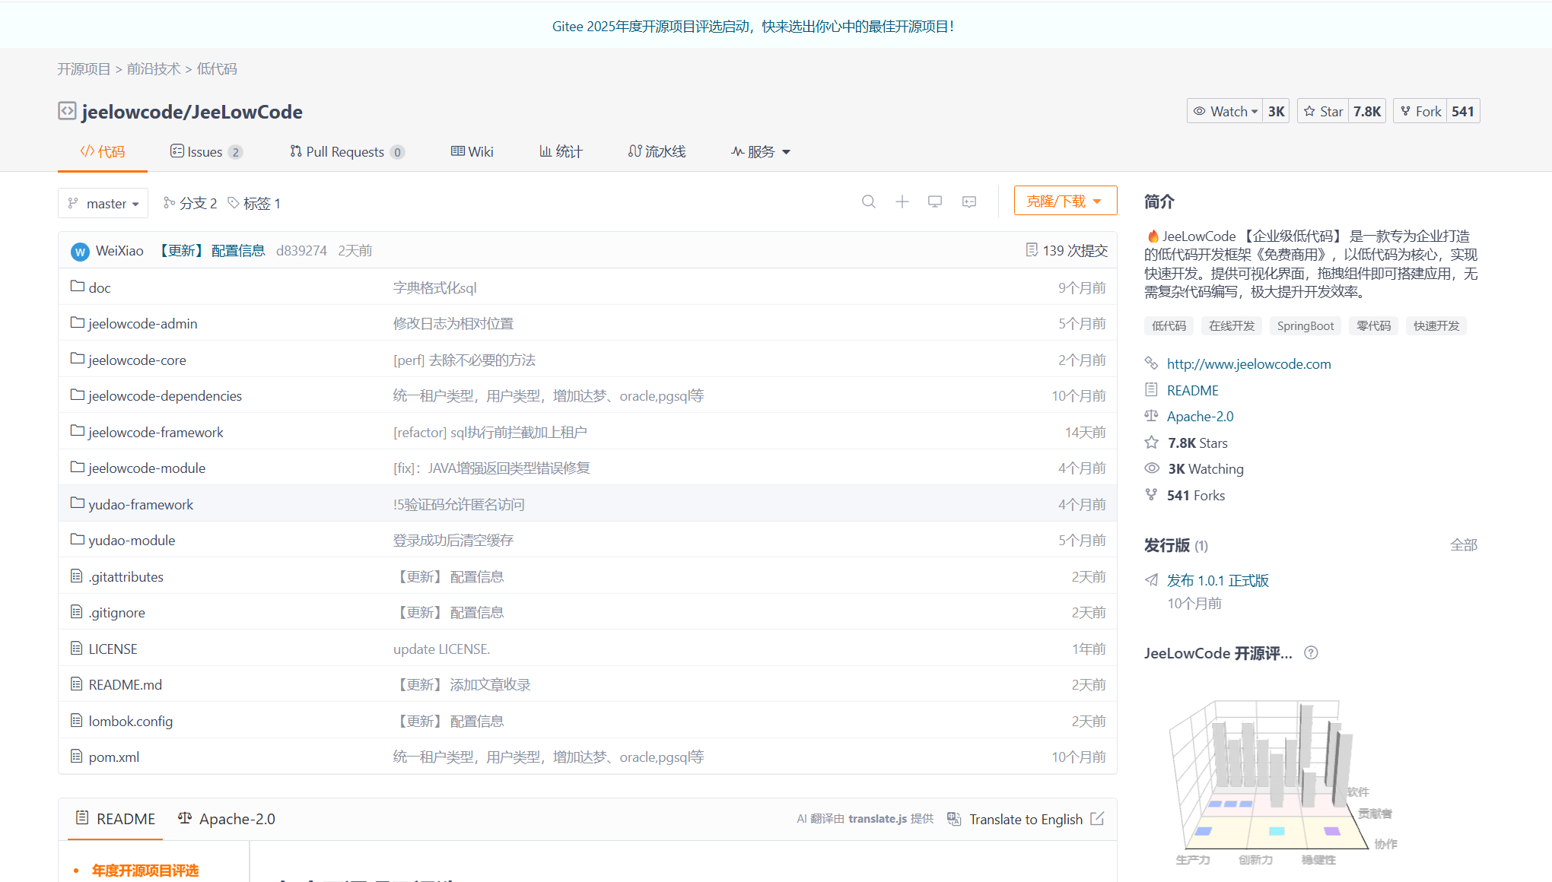The height and width of the screenshot is (882, 1552).
Task: Open the Web IDE monitor icon
Action: tap(935, 201)
